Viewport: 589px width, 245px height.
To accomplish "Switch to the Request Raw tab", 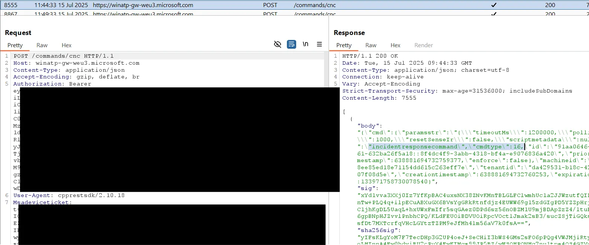I will tap(42, 45).
